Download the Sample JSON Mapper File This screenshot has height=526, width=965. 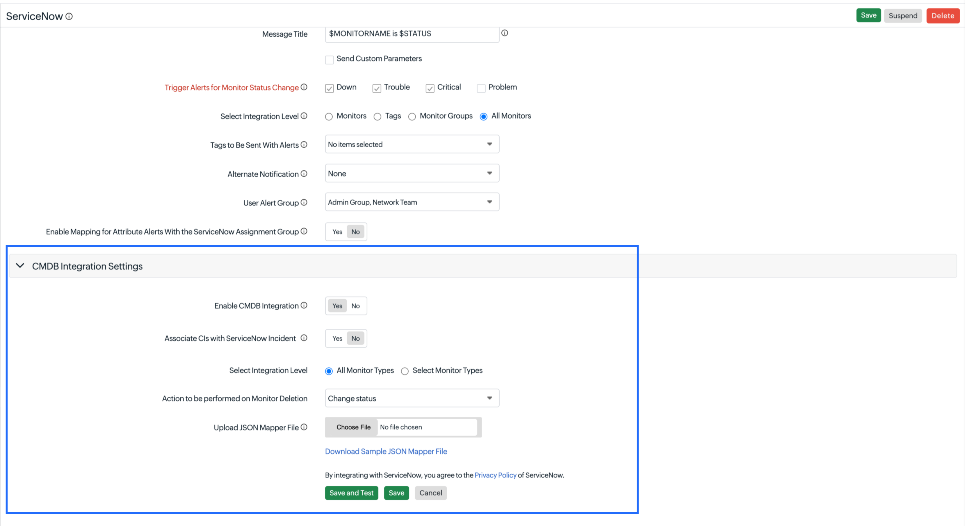386,452
